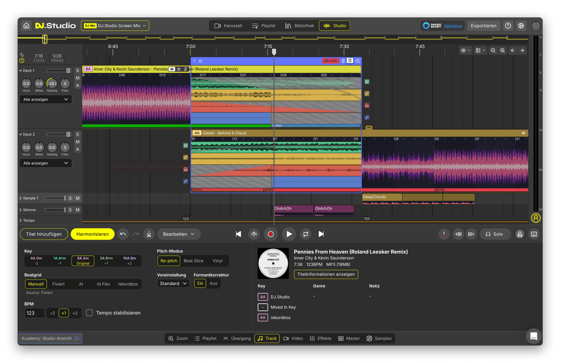Solo Deck 2 with the S button

pyautogui.click(x=78, y=134)
